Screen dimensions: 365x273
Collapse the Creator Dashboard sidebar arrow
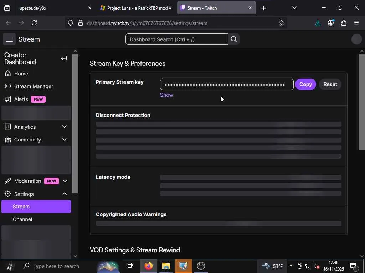point(64,58)
